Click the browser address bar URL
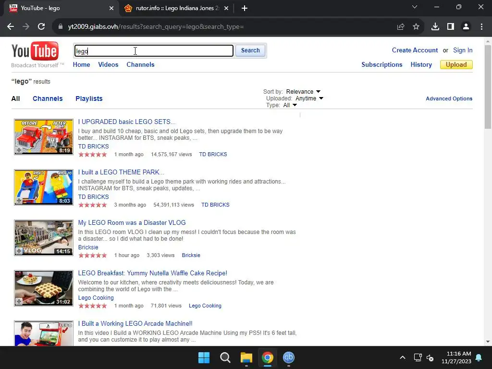The image size is (492, 369). pos(156,27)
